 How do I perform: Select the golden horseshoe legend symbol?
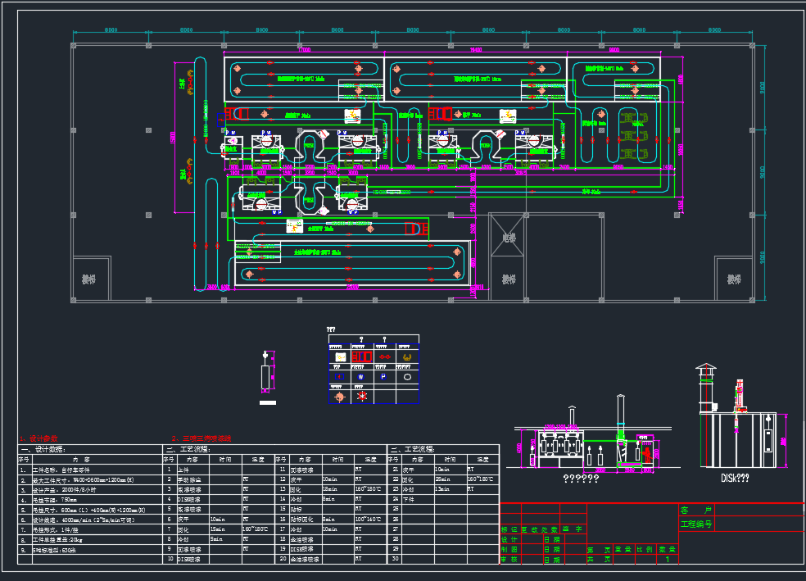pos(407,356)
